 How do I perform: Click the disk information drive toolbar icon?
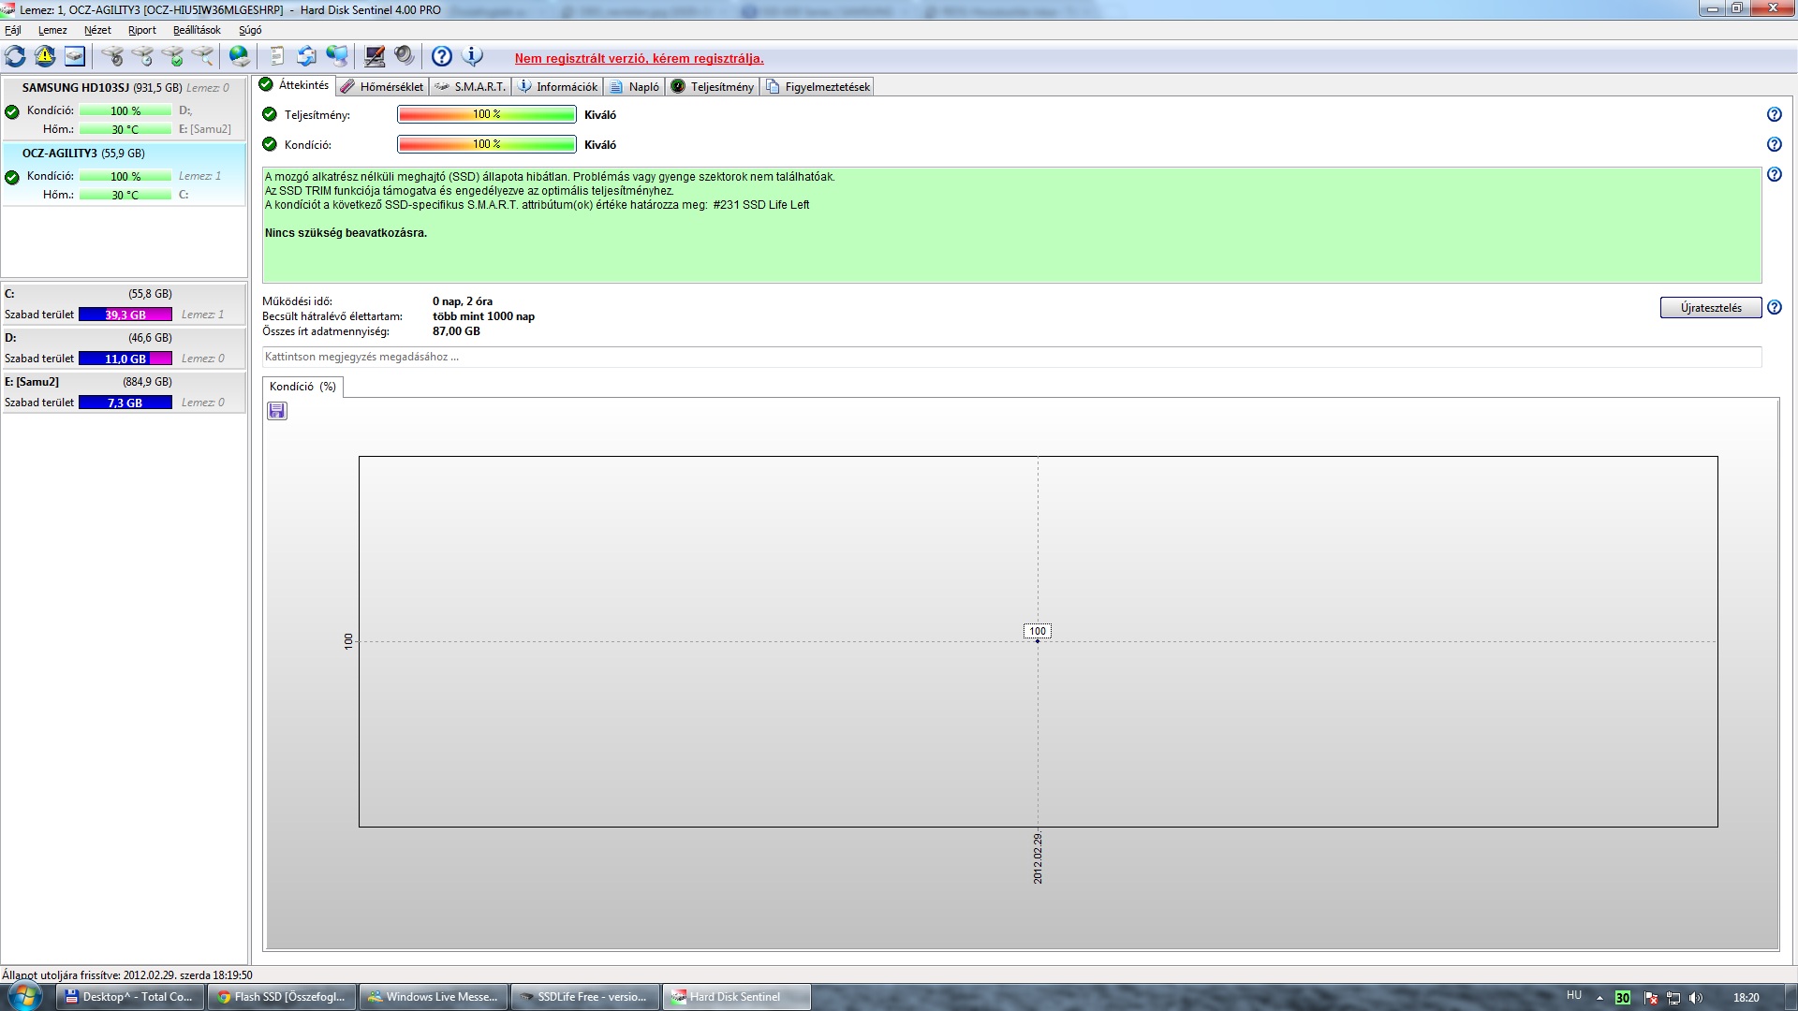pyautogui.click(x=75, y=56)
